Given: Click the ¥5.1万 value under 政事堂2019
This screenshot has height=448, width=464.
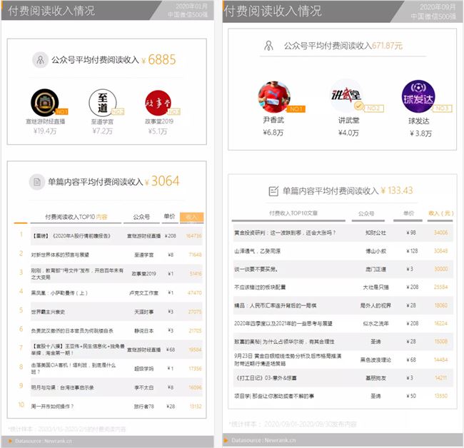Looking at the screenshot, I should click(158, 131).
